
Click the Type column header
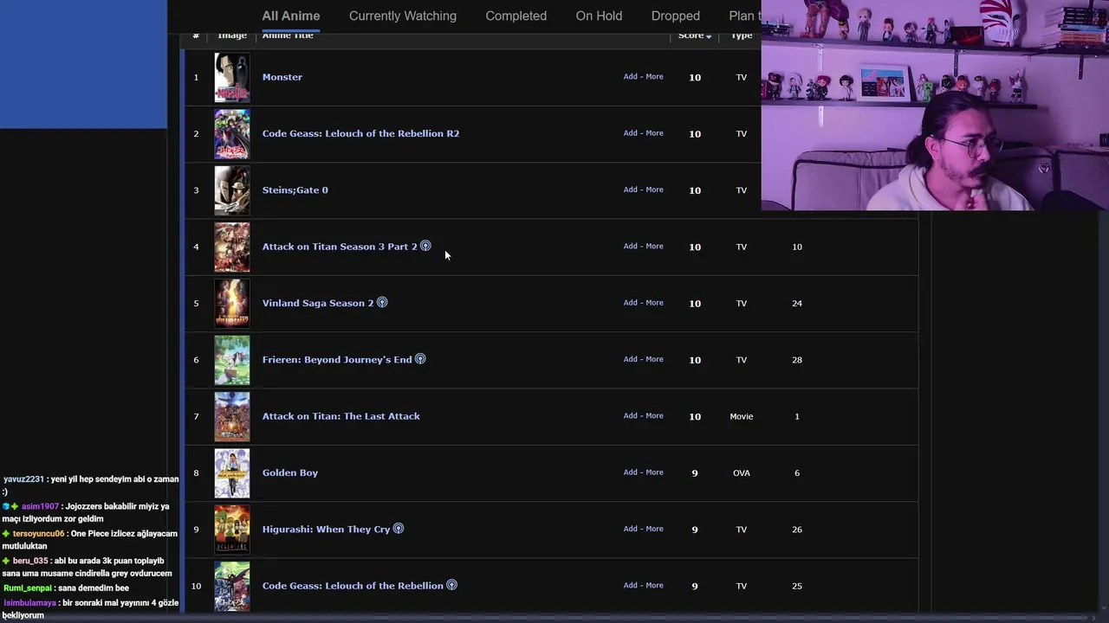(x=741, y=35)
